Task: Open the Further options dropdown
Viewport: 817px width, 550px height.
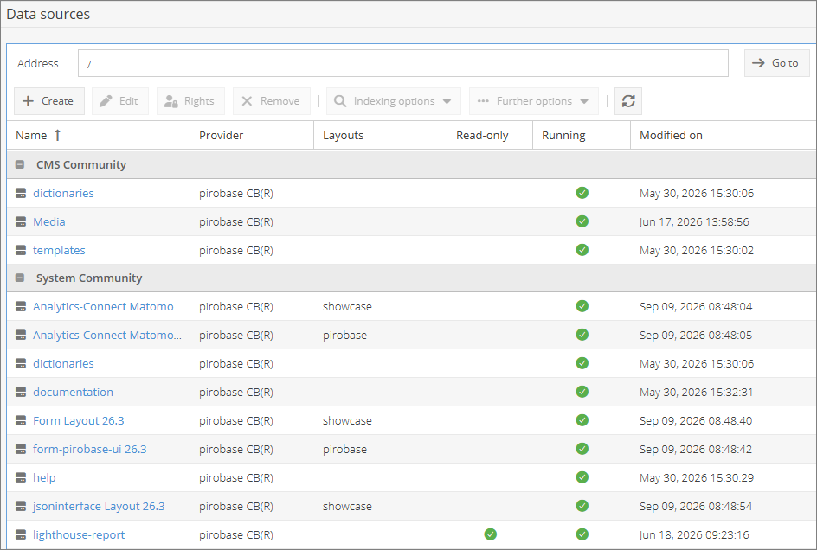Action: [x=533, y=101]
